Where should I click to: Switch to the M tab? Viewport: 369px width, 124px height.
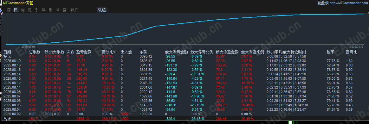[x=58, y=10]
